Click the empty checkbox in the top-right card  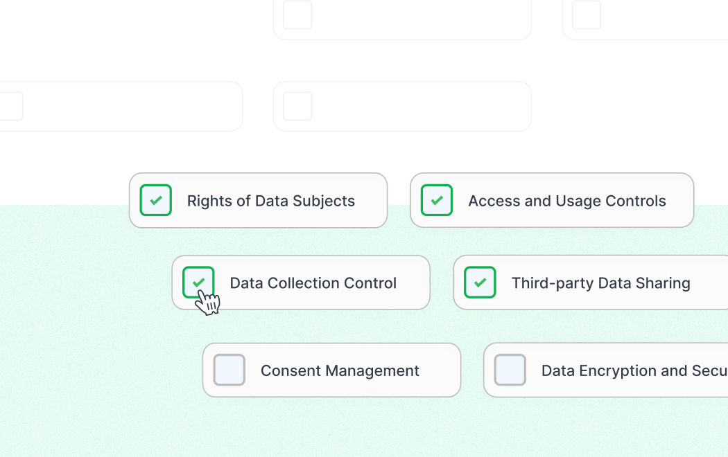coord(584,15)
